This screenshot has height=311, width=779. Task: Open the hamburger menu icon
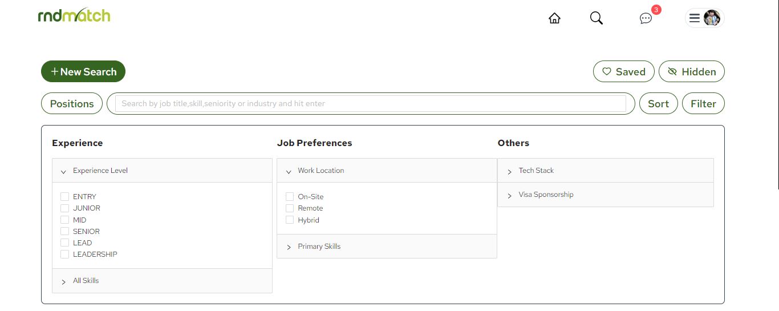pyautogui.click(x=695, y=18)
